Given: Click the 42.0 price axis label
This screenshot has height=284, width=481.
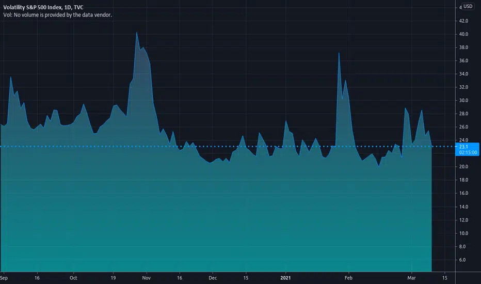Looking at the screenshot, I should click(x=463, y=21).
